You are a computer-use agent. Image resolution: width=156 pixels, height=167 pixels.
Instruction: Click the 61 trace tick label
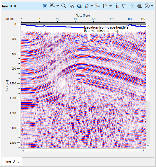click(x=57, y=19)
